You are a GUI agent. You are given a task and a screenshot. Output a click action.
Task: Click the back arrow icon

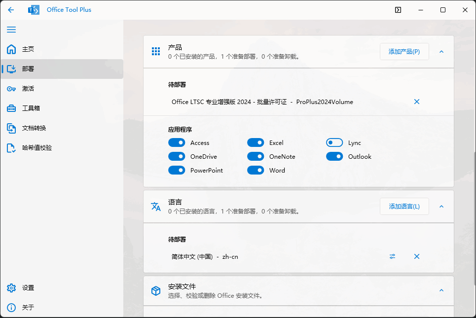coord(11,10)
